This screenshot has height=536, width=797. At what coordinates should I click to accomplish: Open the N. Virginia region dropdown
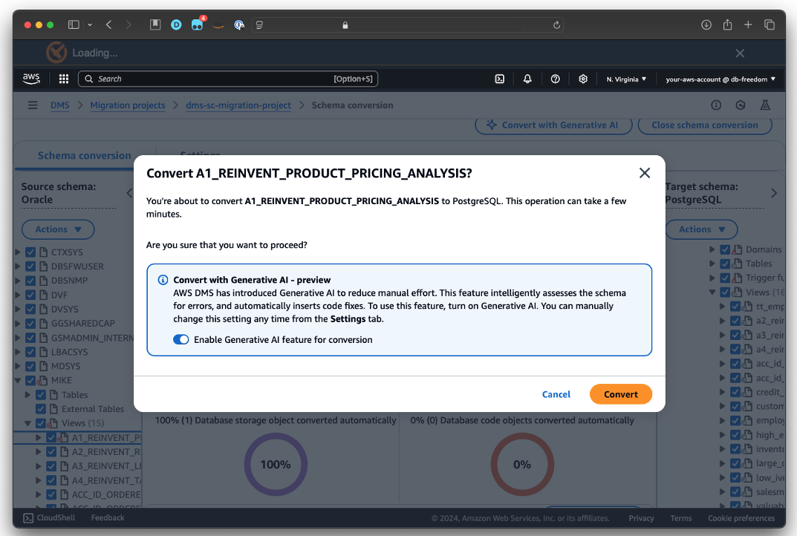point(625,79)
